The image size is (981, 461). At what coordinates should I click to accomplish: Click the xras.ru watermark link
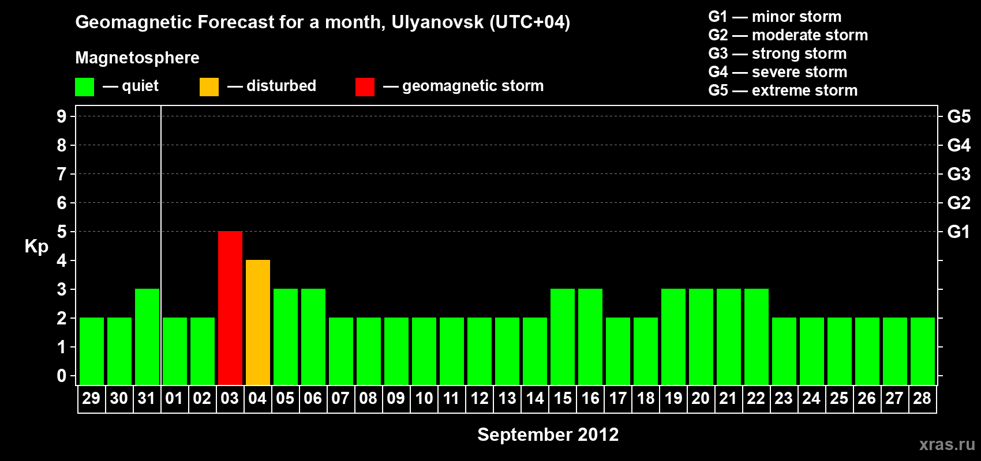coord(947,444)
